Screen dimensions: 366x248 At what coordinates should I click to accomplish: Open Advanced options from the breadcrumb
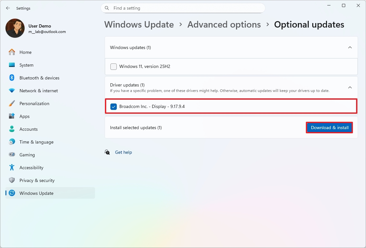coord(224,24)
